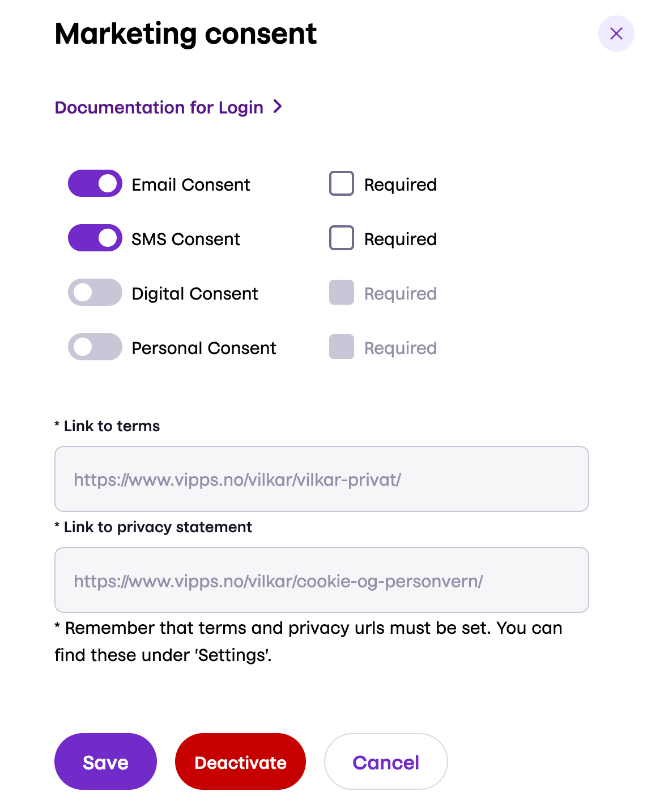
Task: Select the cookie-og-personvern placeholder URL text
Action: [x=278, y=580]
